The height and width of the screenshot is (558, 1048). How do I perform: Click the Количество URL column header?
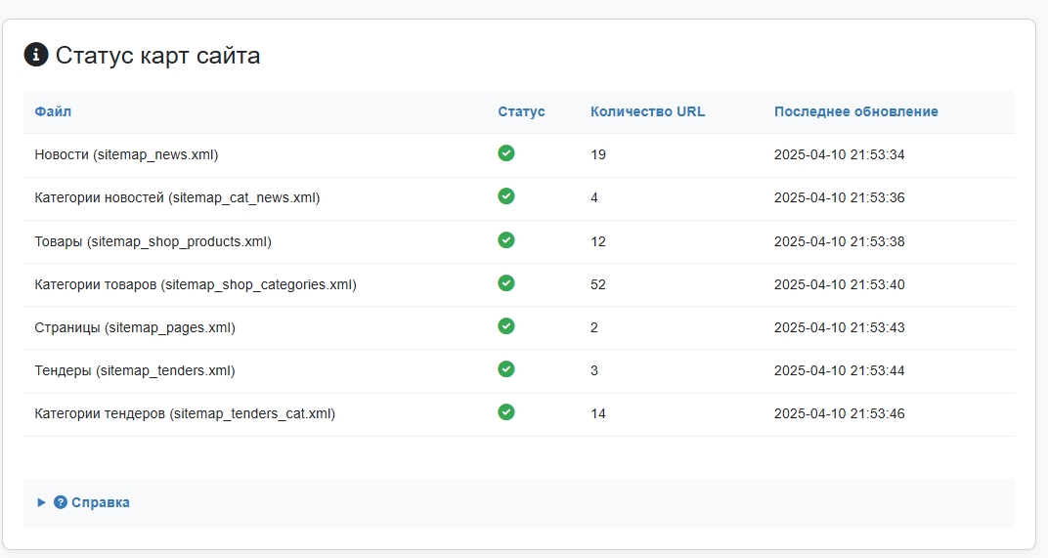click(x=647, y=111)
